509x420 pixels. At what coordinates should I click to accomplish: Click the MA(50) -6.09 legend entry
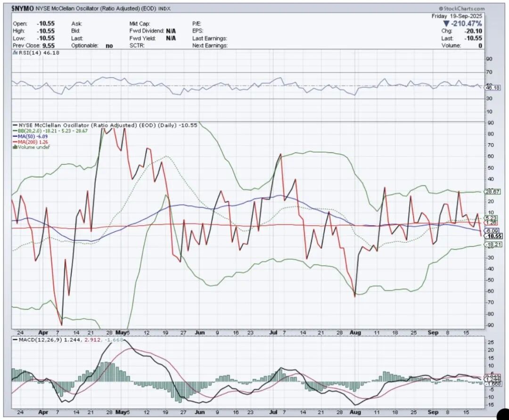coord(30,137)
